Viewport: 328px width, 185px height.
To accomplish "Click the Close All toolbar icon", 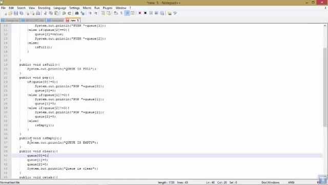I will point(33,13).
